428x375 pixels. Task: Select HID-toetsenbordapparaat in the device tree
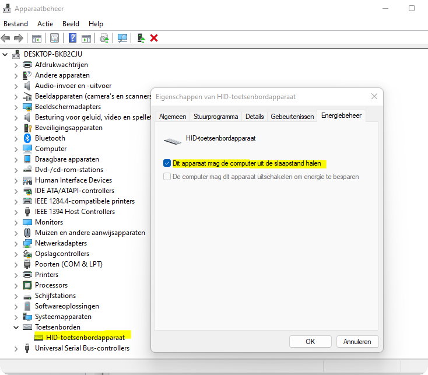coord(84,338)
